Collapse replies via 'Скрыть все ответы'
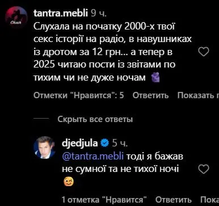The height and width of the screenshot is (206, 219). pyautogui.click(x=95, y=119)
